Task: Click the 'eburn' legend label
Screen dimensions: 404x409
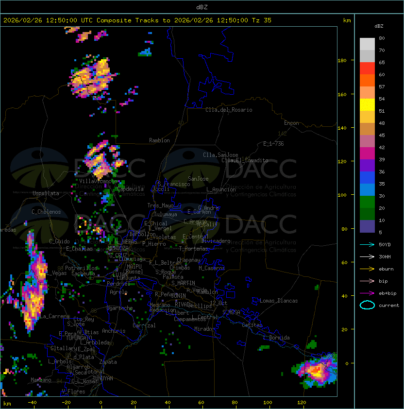Action: pyautogui.click(x=386, y=269)
